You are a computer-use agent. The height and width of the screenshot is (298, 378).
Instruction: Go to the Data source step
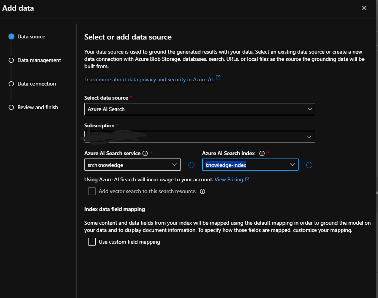[x=27, y=36]
